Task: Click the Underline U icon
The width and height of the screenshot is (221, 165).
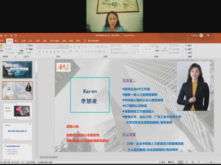Action: [x=47, y=52]
